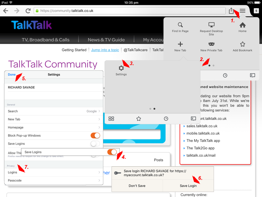The width and height of the screenshot is (262, 197).
Task: Open talktalk.co.uk/mail link
Action: [x=201, y=155]
